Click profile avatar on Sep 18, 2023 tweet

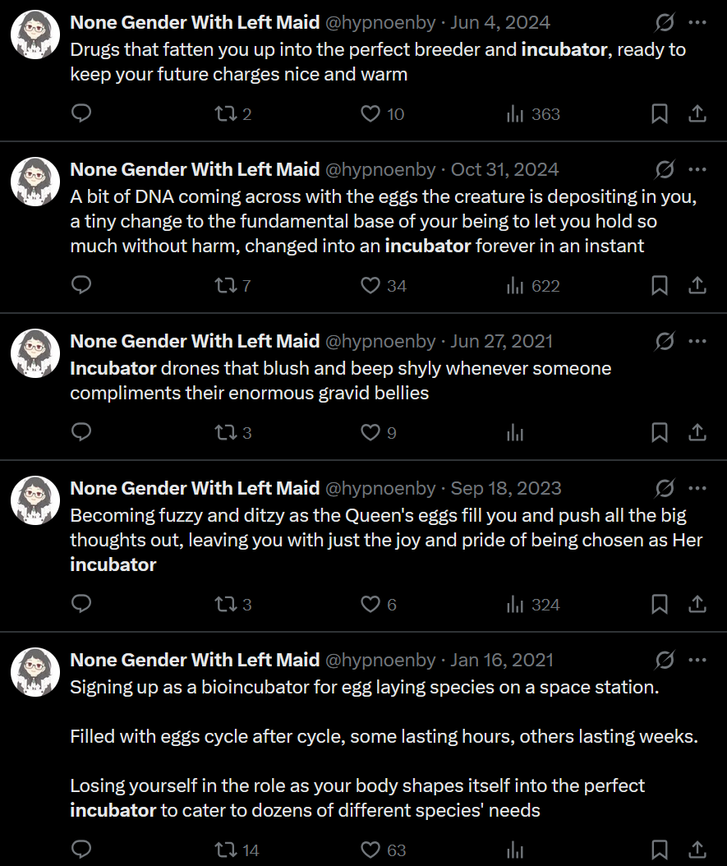(35, 500)
